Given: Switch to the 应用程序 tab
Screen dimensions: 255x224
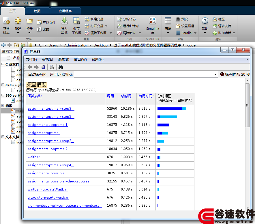Looking at the screenshot, I should coord(65,11).
